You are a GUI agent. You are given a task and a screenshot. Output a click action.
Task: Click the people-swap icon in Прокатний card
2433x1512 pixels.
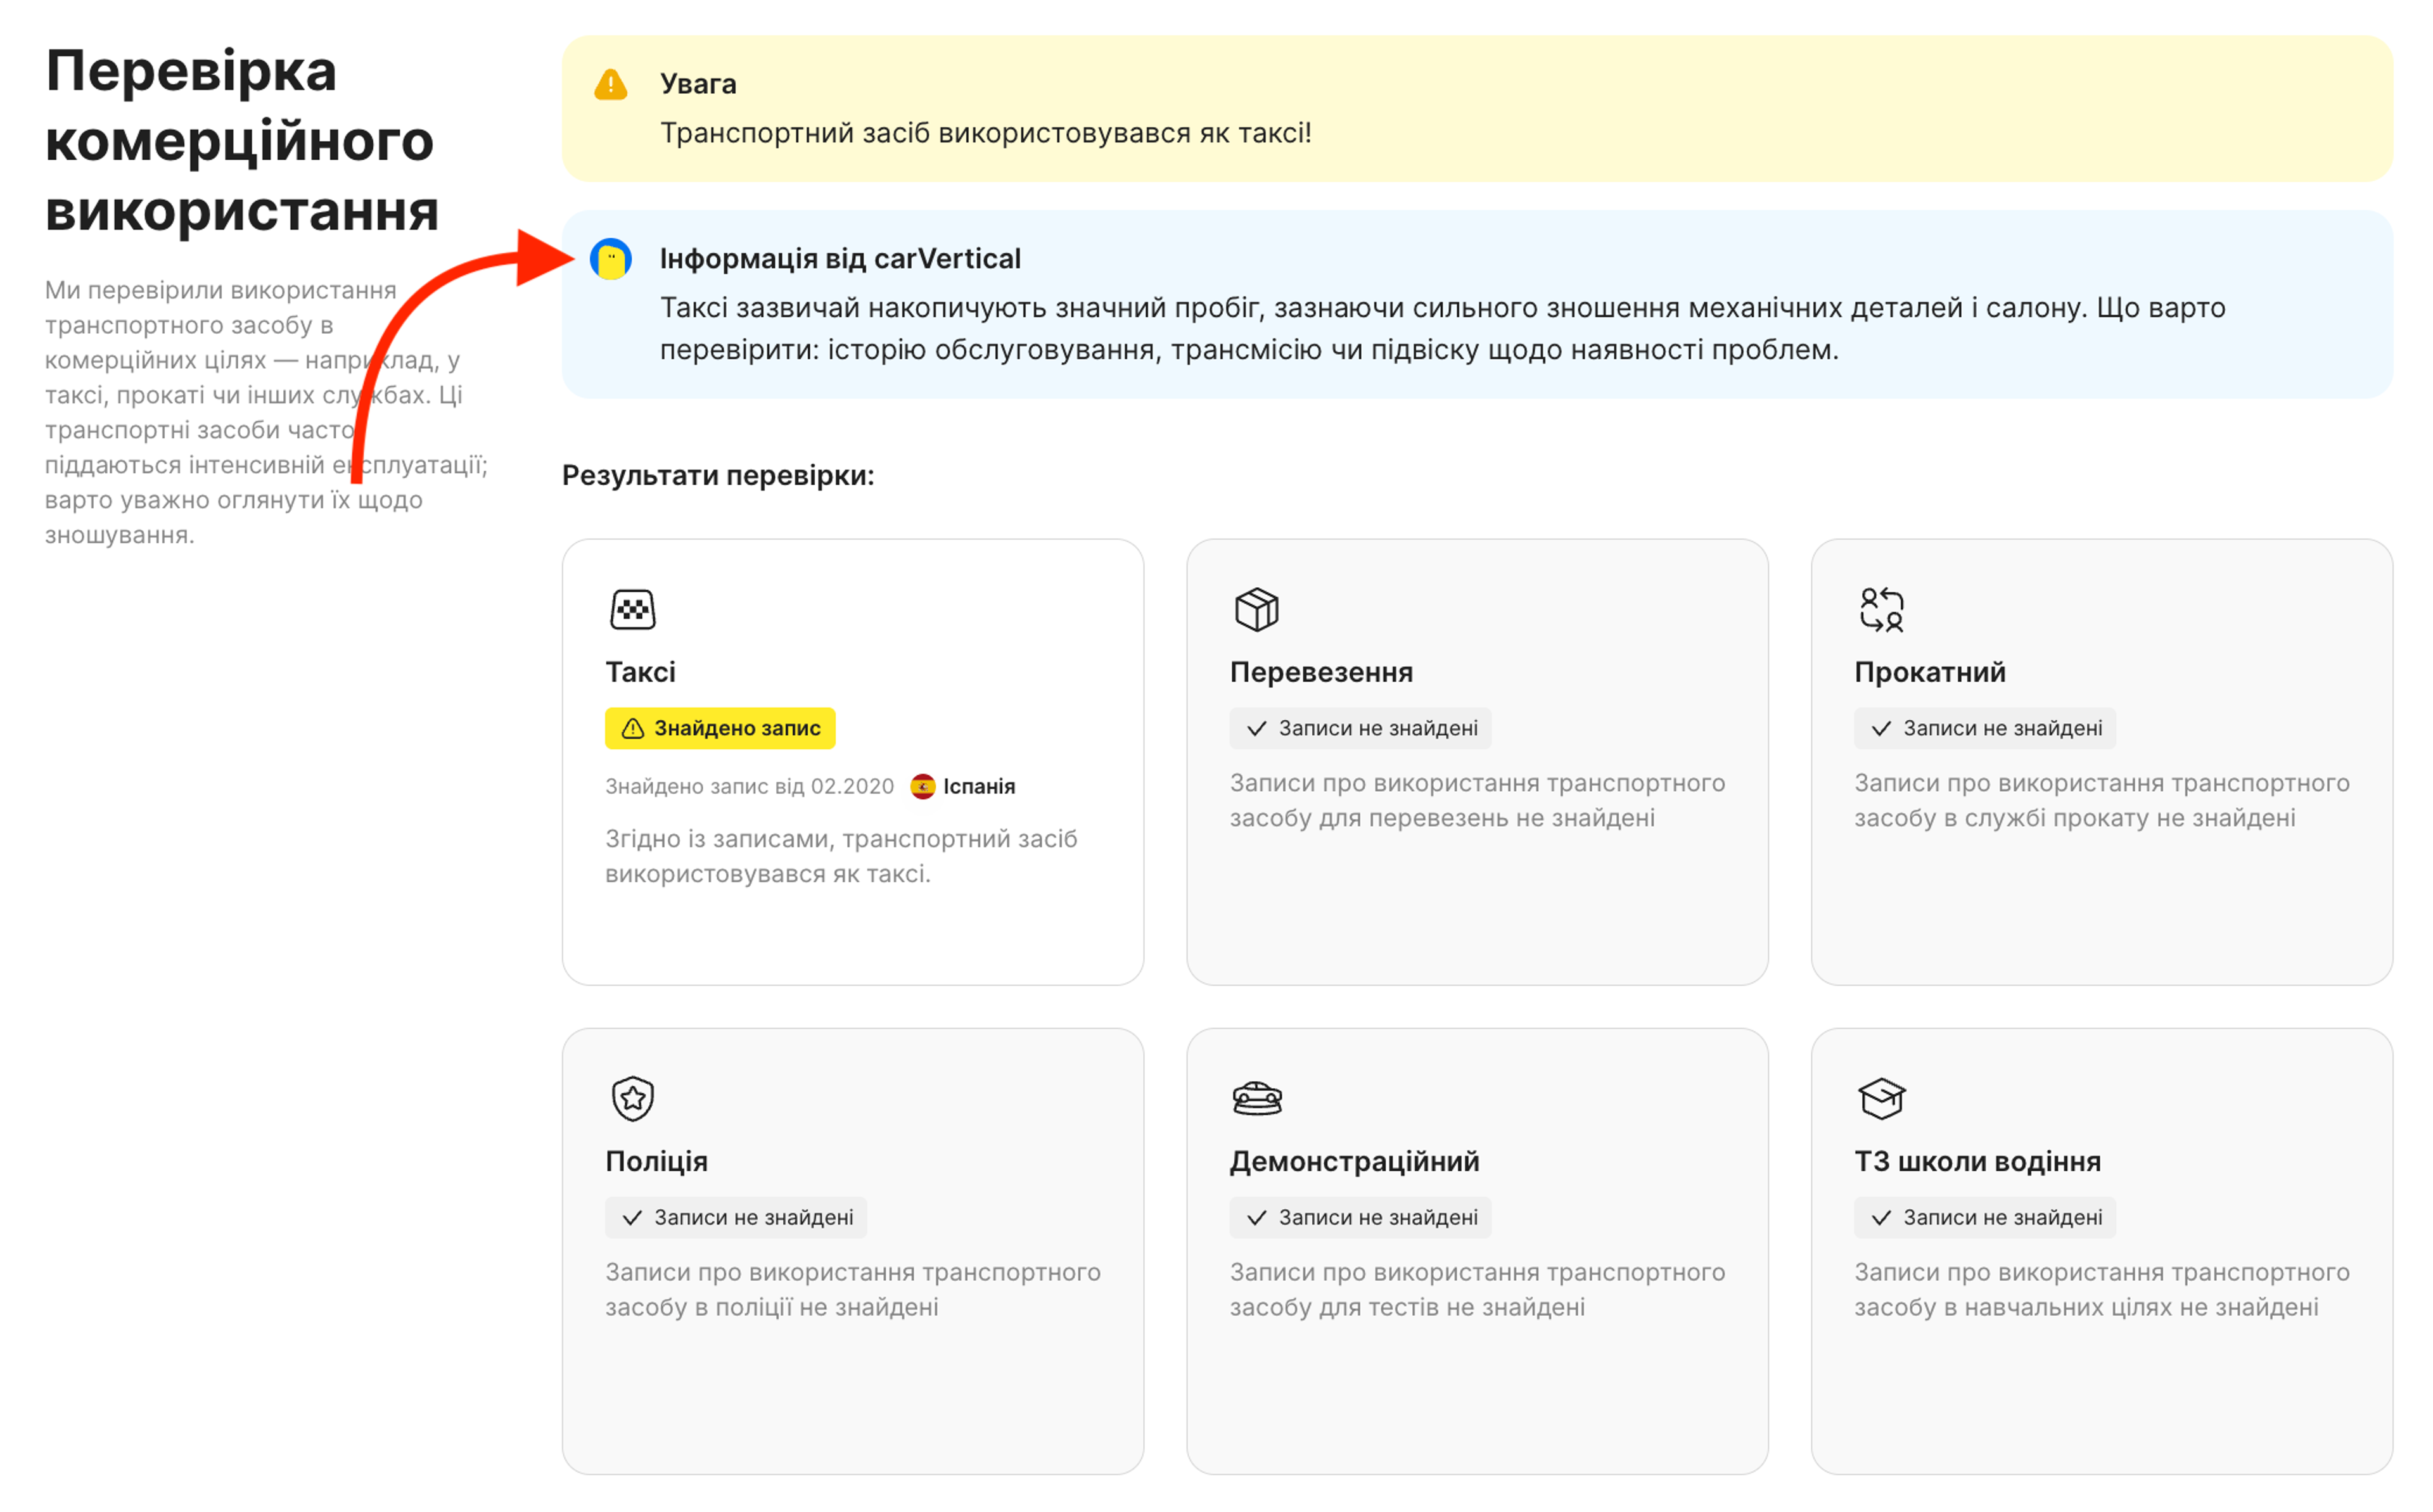point(1881,609)
